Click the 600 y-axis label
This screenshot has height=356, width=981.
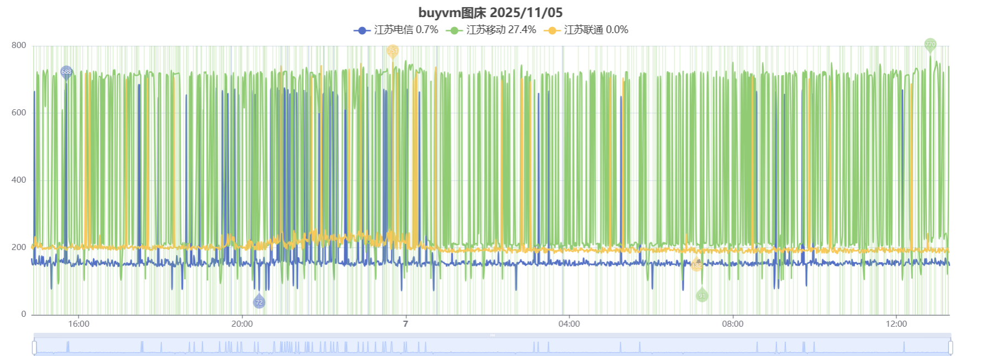[x=19, y=113]
